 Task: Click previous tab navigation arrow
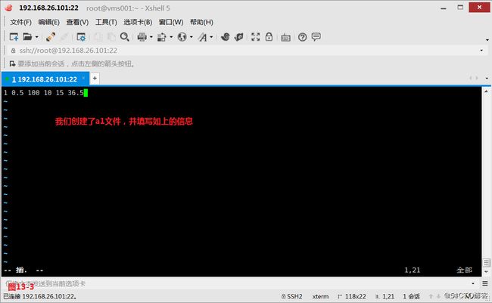pos(470,78)
